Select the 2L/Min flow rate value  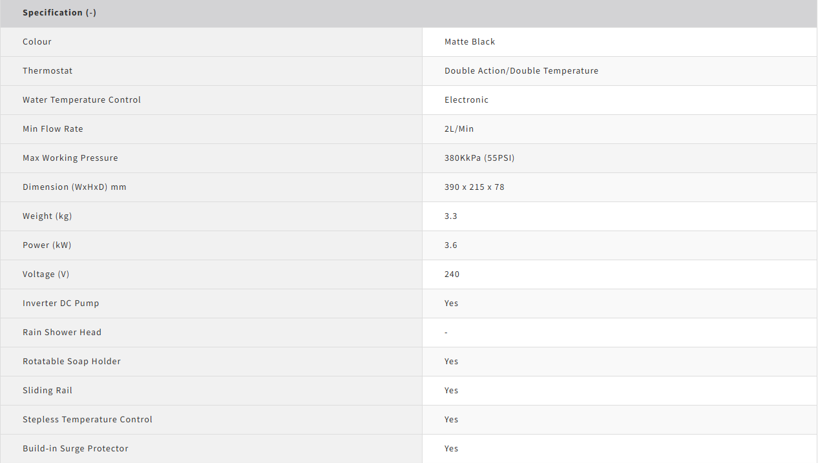point(459,129)
